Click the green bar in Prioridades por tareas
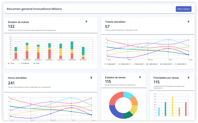 (x=165, y=109)
